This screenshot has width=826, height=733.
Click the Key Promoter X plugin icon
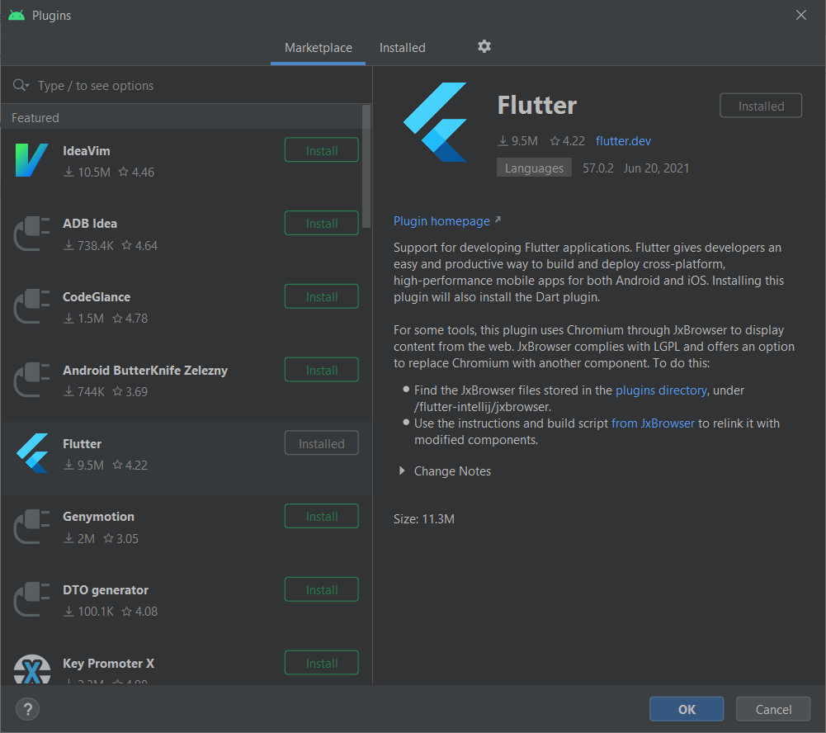[32, 669]
